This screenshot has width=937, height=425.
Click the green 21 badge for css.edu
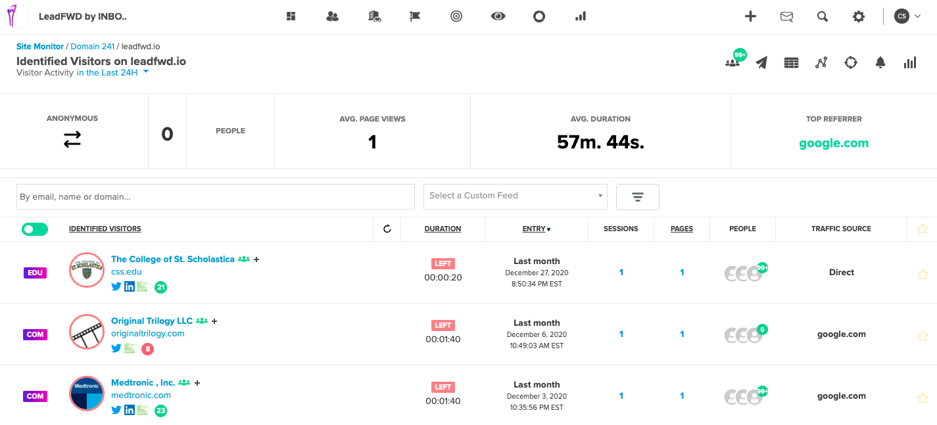click(160, 287)
